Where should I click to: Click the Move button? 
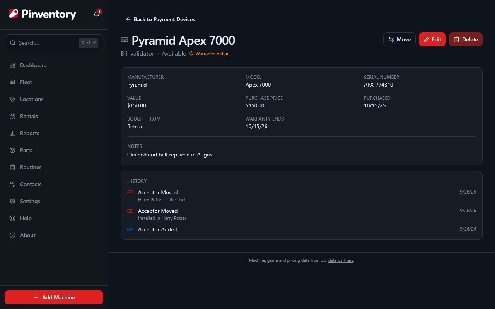tap(399, 39)
